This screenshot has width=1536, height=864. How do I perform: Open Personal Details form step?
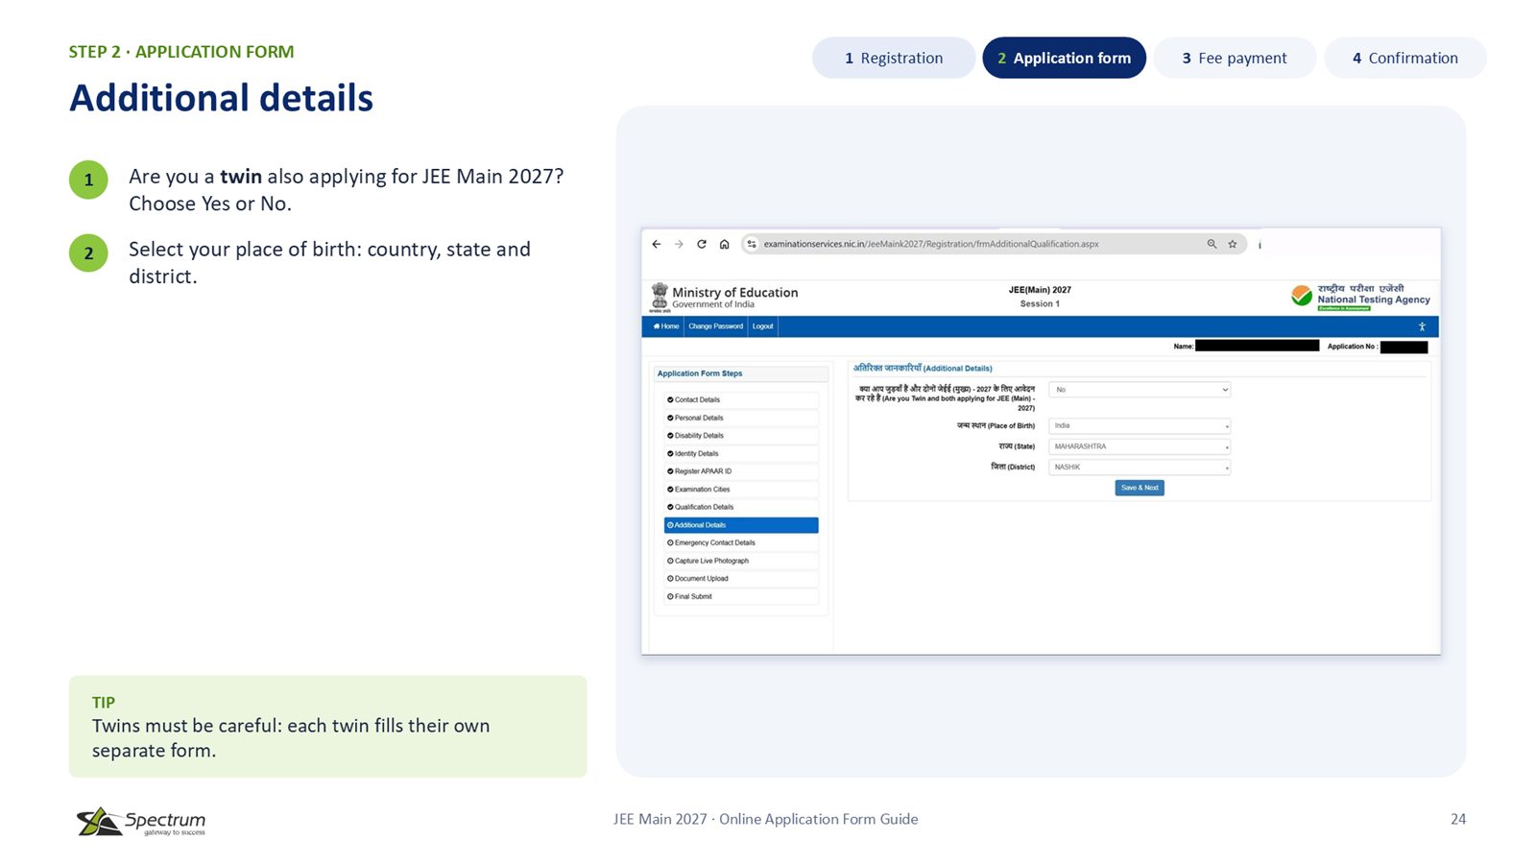(741, 418)
